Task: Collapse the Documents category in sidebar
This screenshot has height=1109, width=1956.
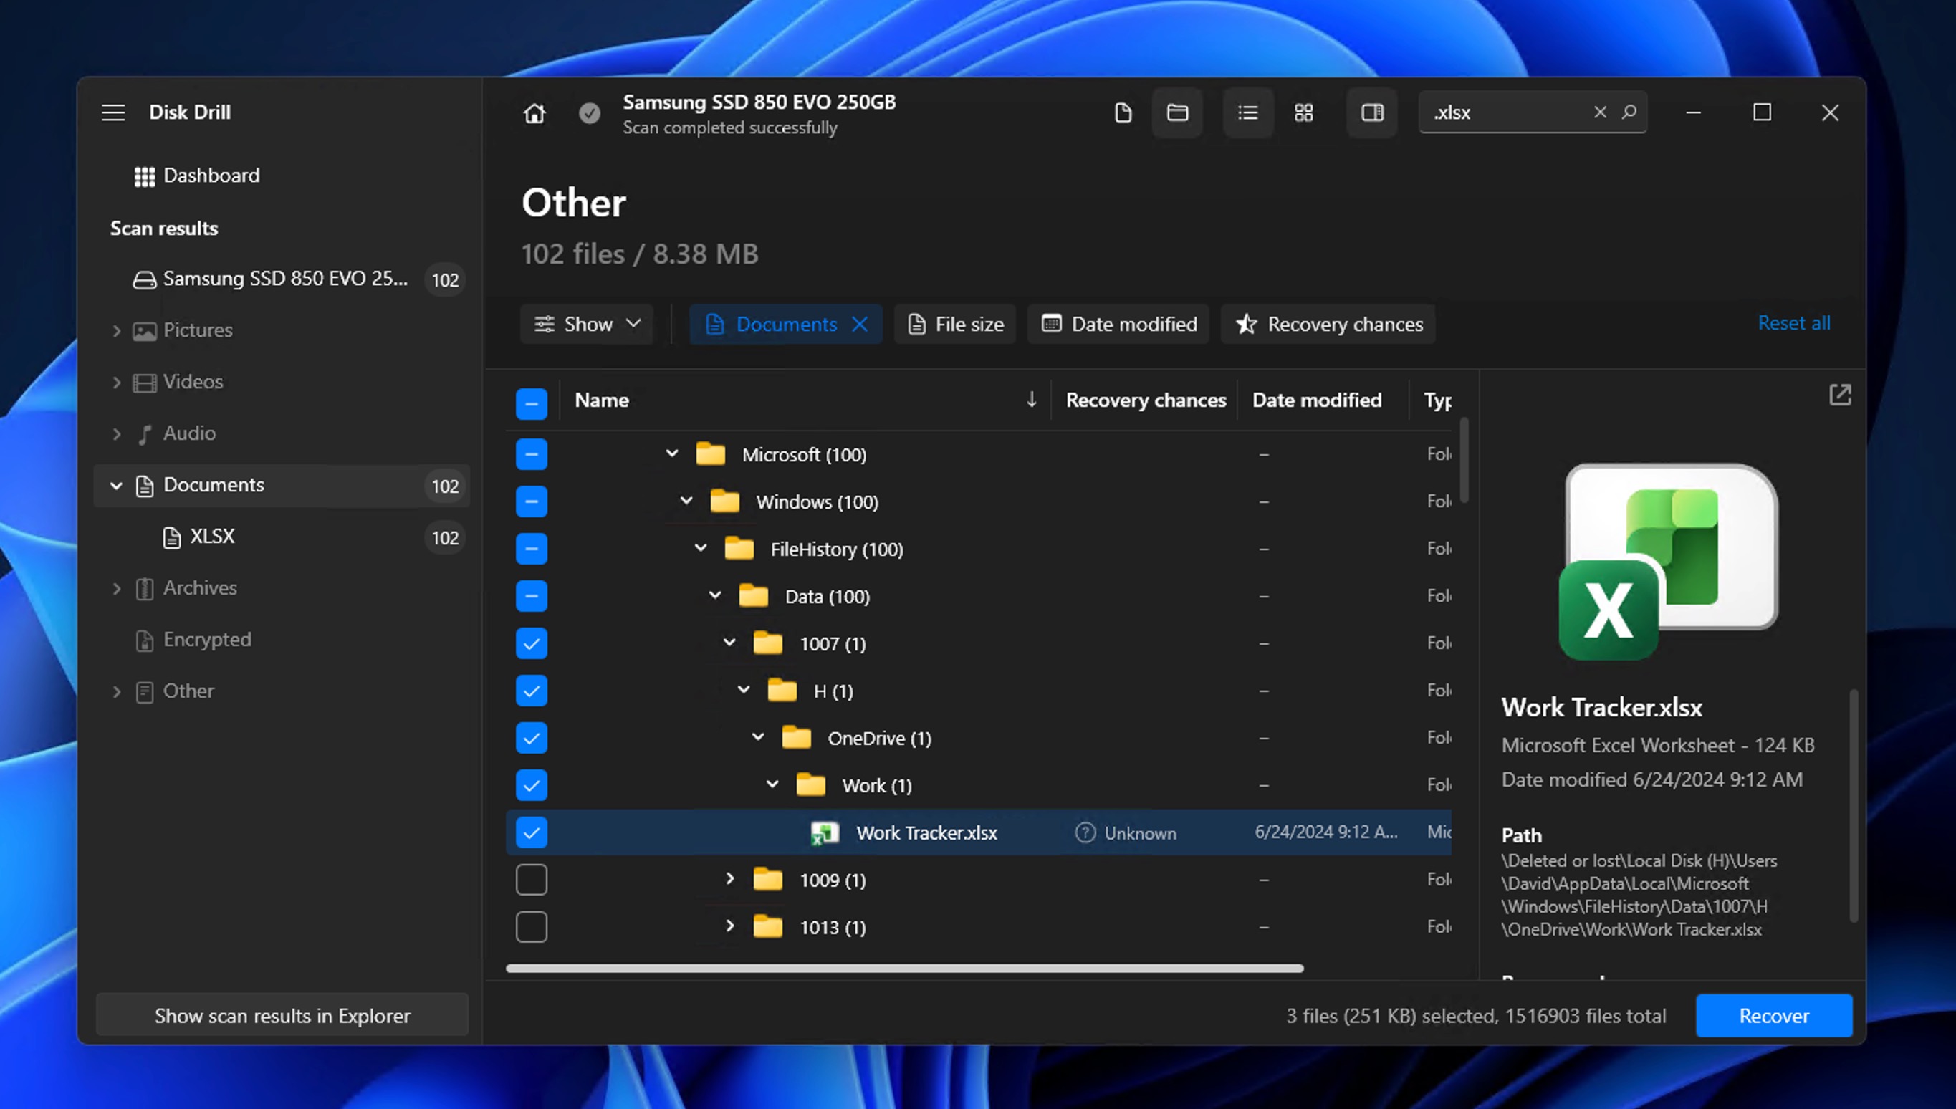Action: [x=117, y=485]
